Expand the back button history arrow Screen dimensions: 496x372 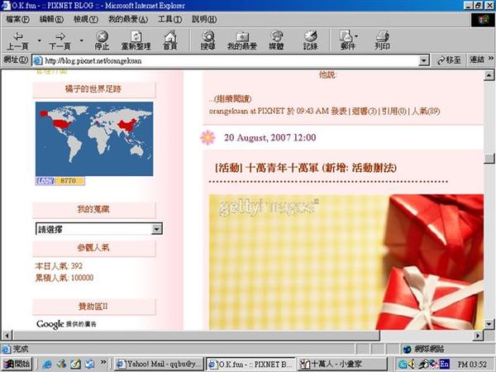pyautogui.click(x=39, y=41)
